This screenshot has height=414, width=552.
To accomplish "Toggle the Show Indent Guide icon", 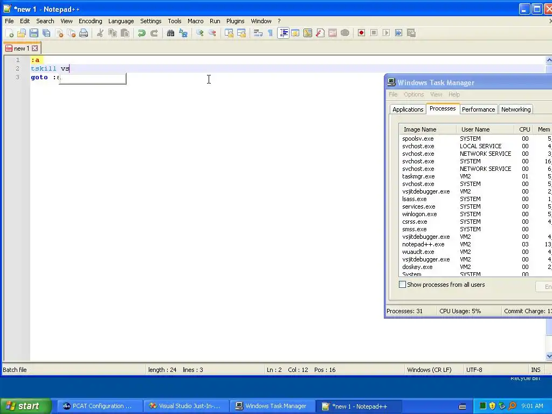I will click(283, 33).
